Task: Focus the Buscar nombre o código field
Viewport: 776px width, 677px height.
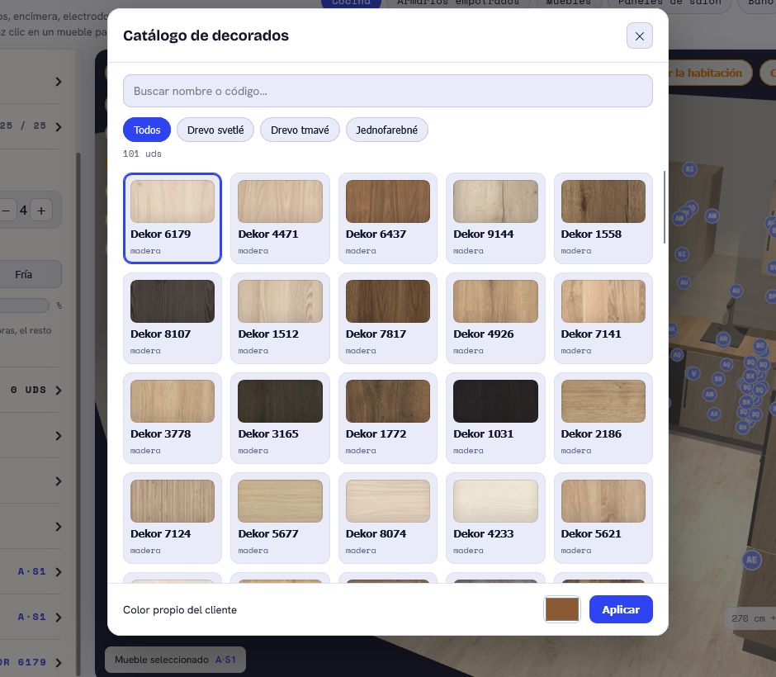Action: coord(387,91)
